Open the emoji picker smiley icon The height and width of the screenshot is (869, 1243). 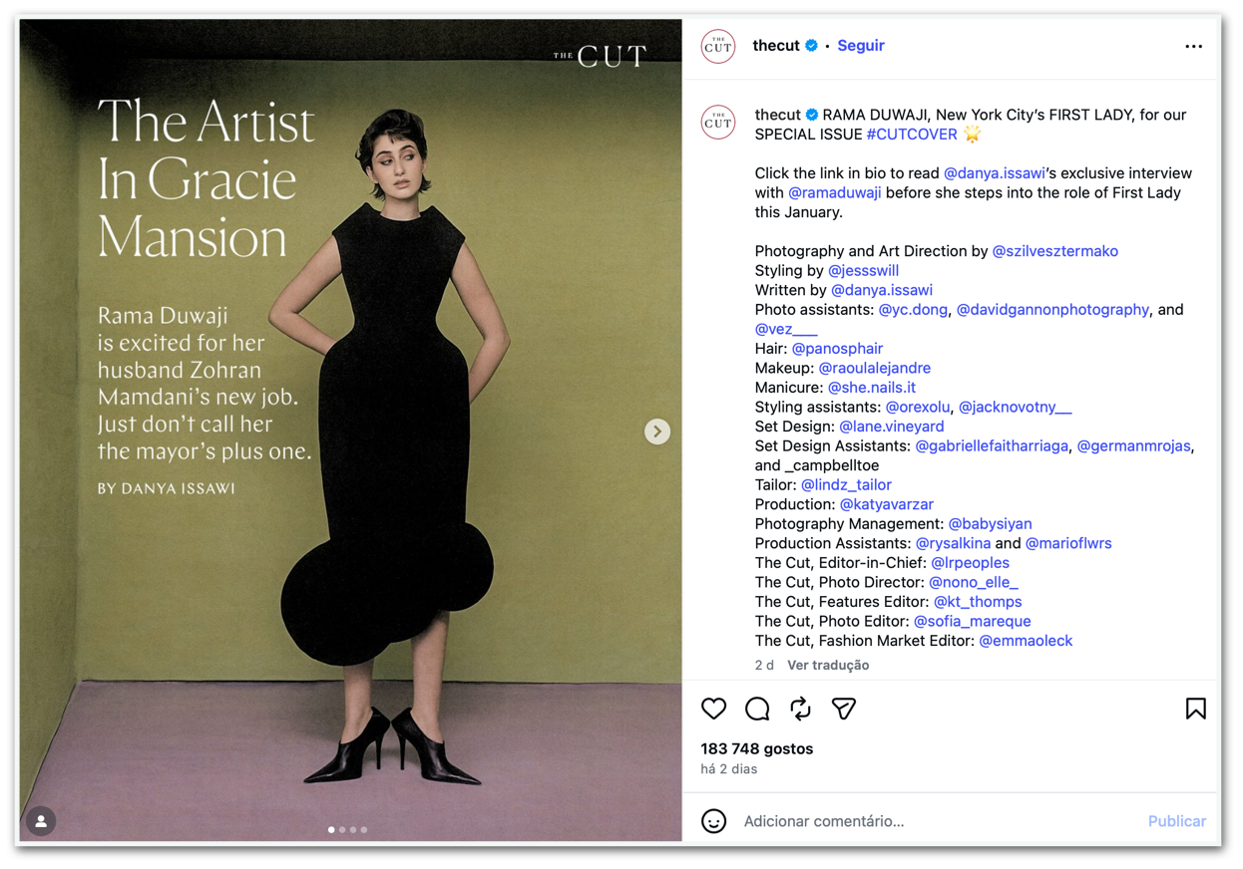coord(713,821)
